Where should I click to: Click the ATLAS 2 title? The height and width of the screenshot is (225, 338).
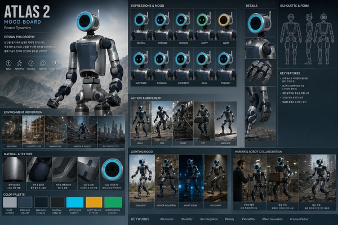27,12
